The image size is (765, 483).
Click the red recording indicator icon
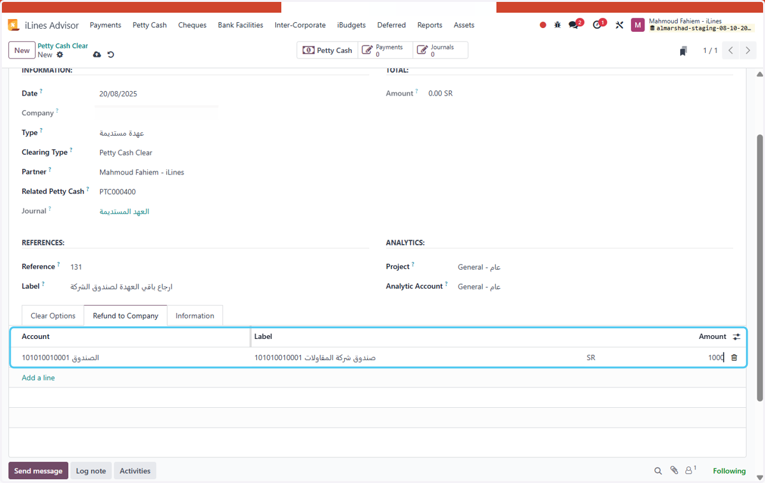point(543,25)
